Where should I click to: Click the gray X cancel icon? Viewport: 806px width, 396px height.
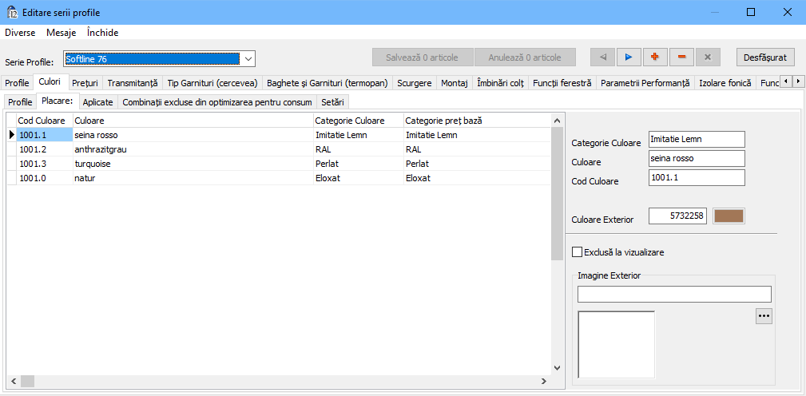click(708, 57)
